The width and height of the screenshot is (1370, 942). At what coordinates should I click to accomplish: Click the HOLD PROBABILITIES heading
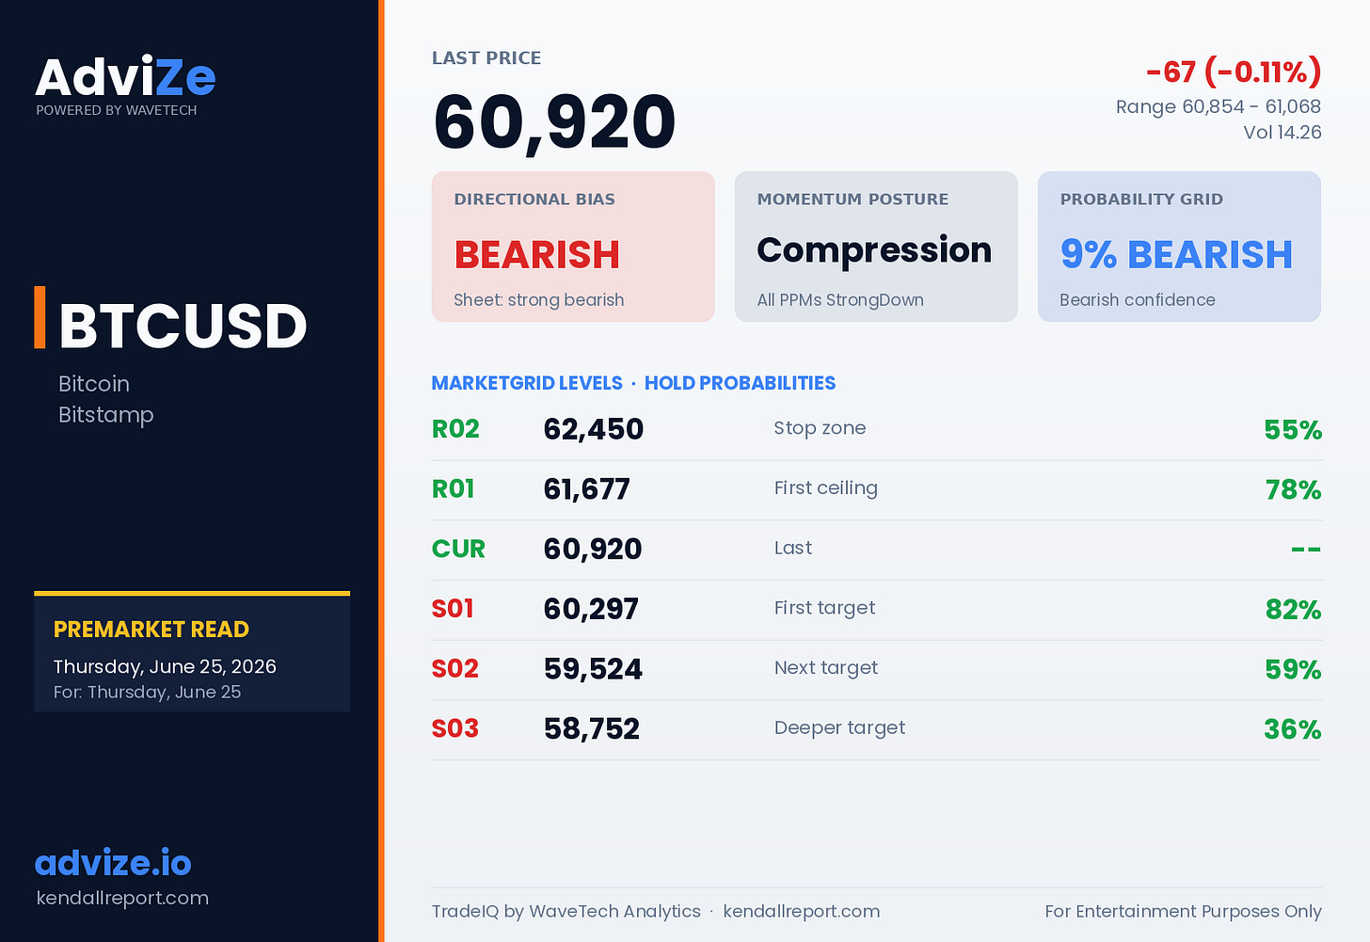point(740,383)
